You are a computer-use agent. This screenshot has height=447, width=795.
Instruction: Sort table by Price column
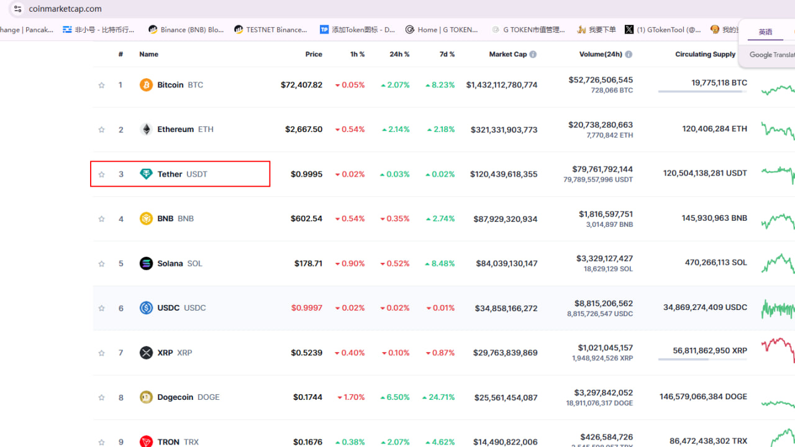click(x=314, y=55)
